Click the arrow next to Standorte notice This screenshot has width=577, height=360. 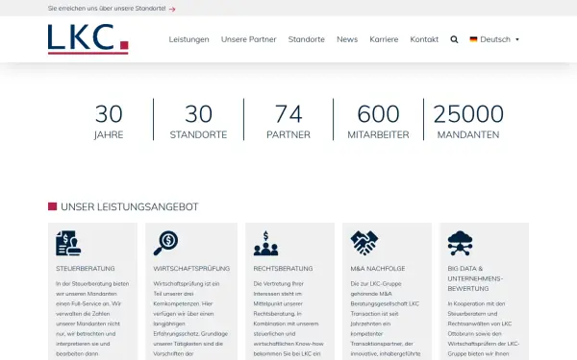click(172, 9)
